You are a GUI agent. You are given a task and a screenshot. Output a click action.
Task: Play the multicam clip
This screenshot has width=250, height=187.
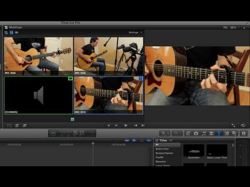coord(126,126)
